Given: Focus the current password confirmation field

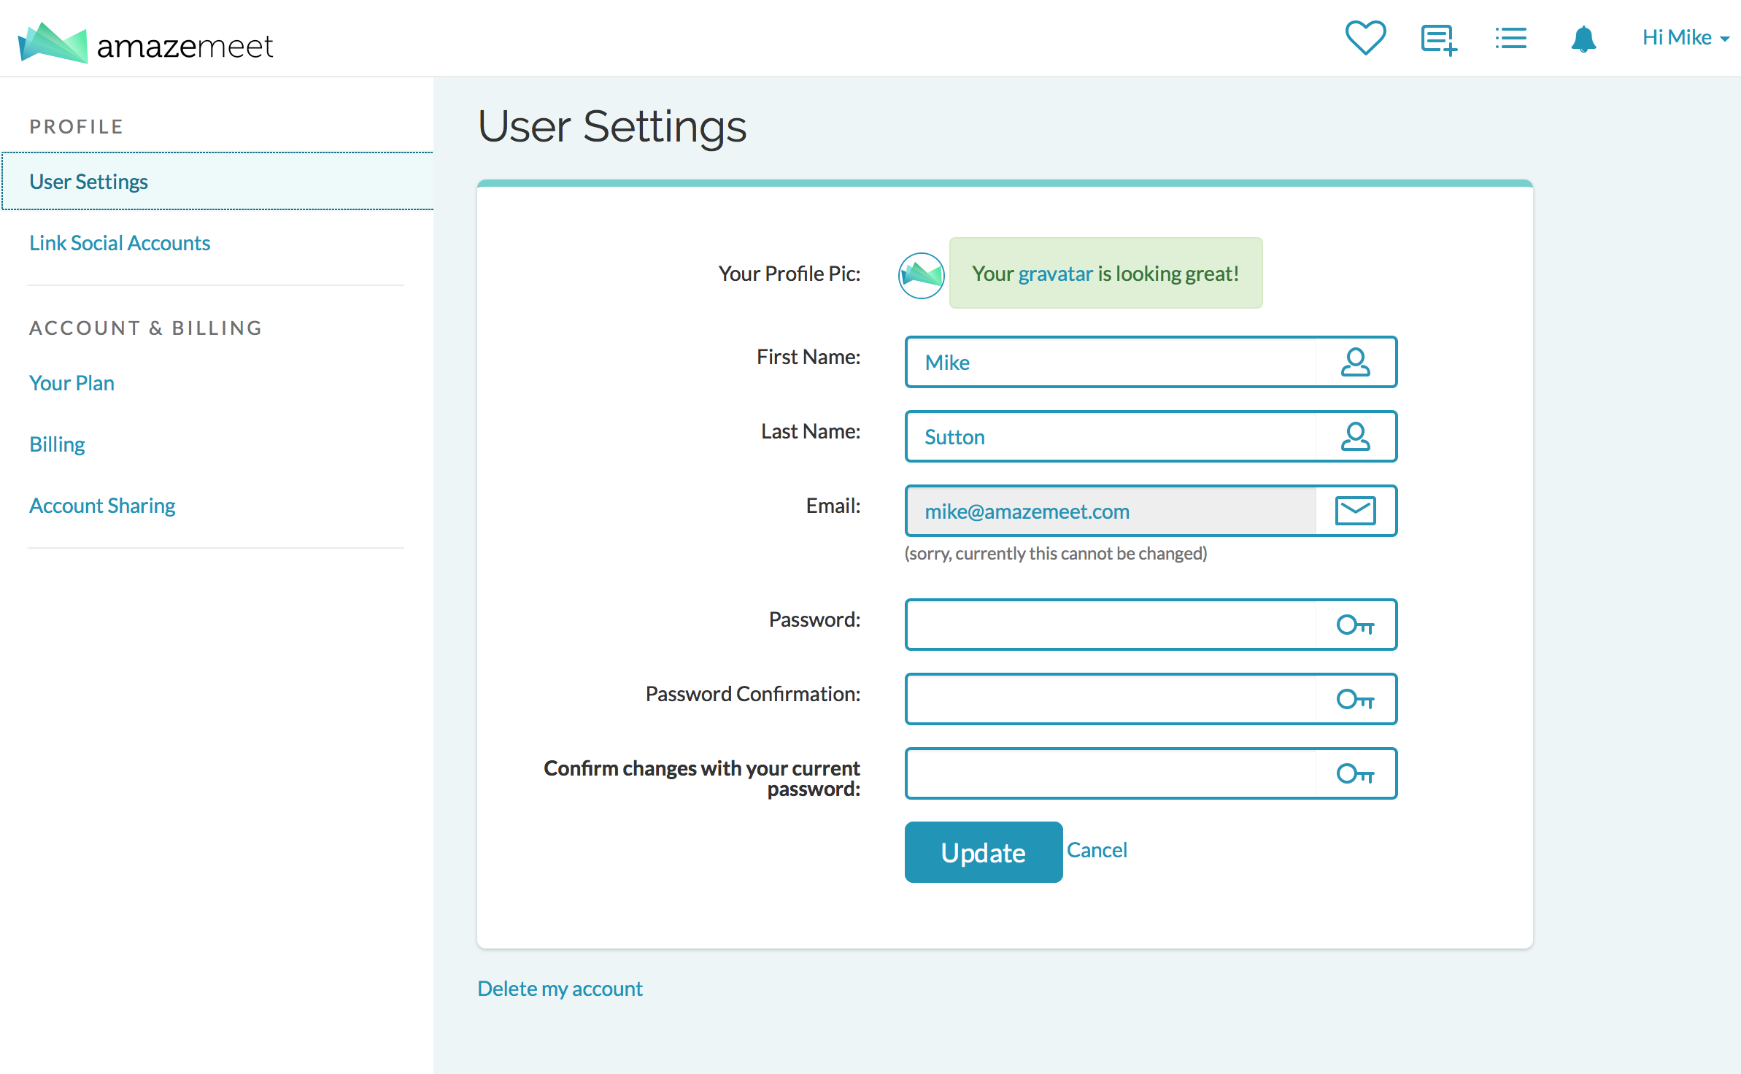Looking at the screenshot, I should [x=1109, y=773].
